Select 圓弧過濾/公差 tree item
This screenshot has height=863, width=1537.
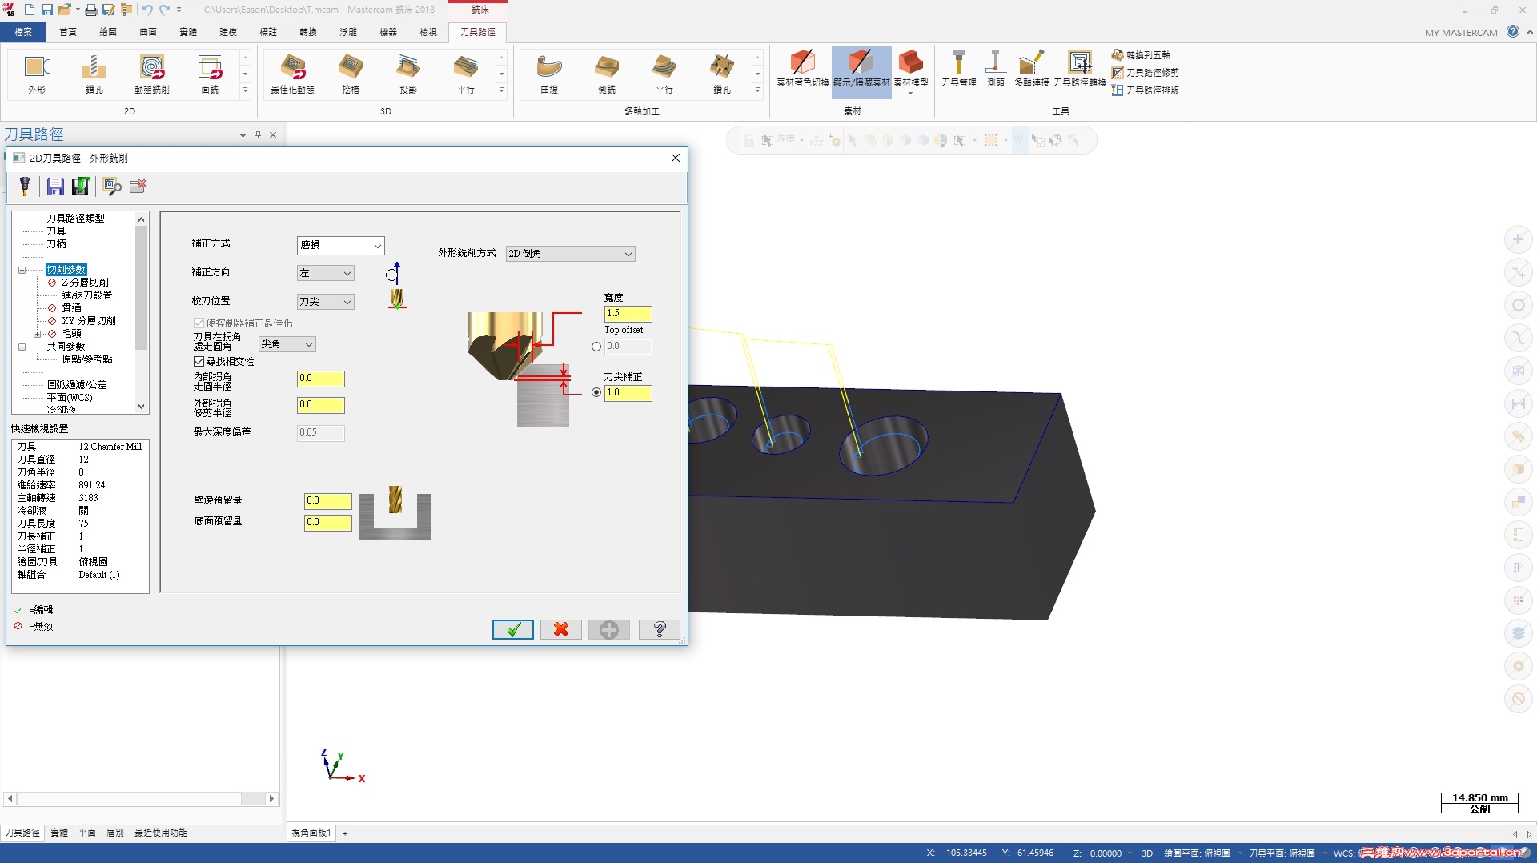(76, 385)
